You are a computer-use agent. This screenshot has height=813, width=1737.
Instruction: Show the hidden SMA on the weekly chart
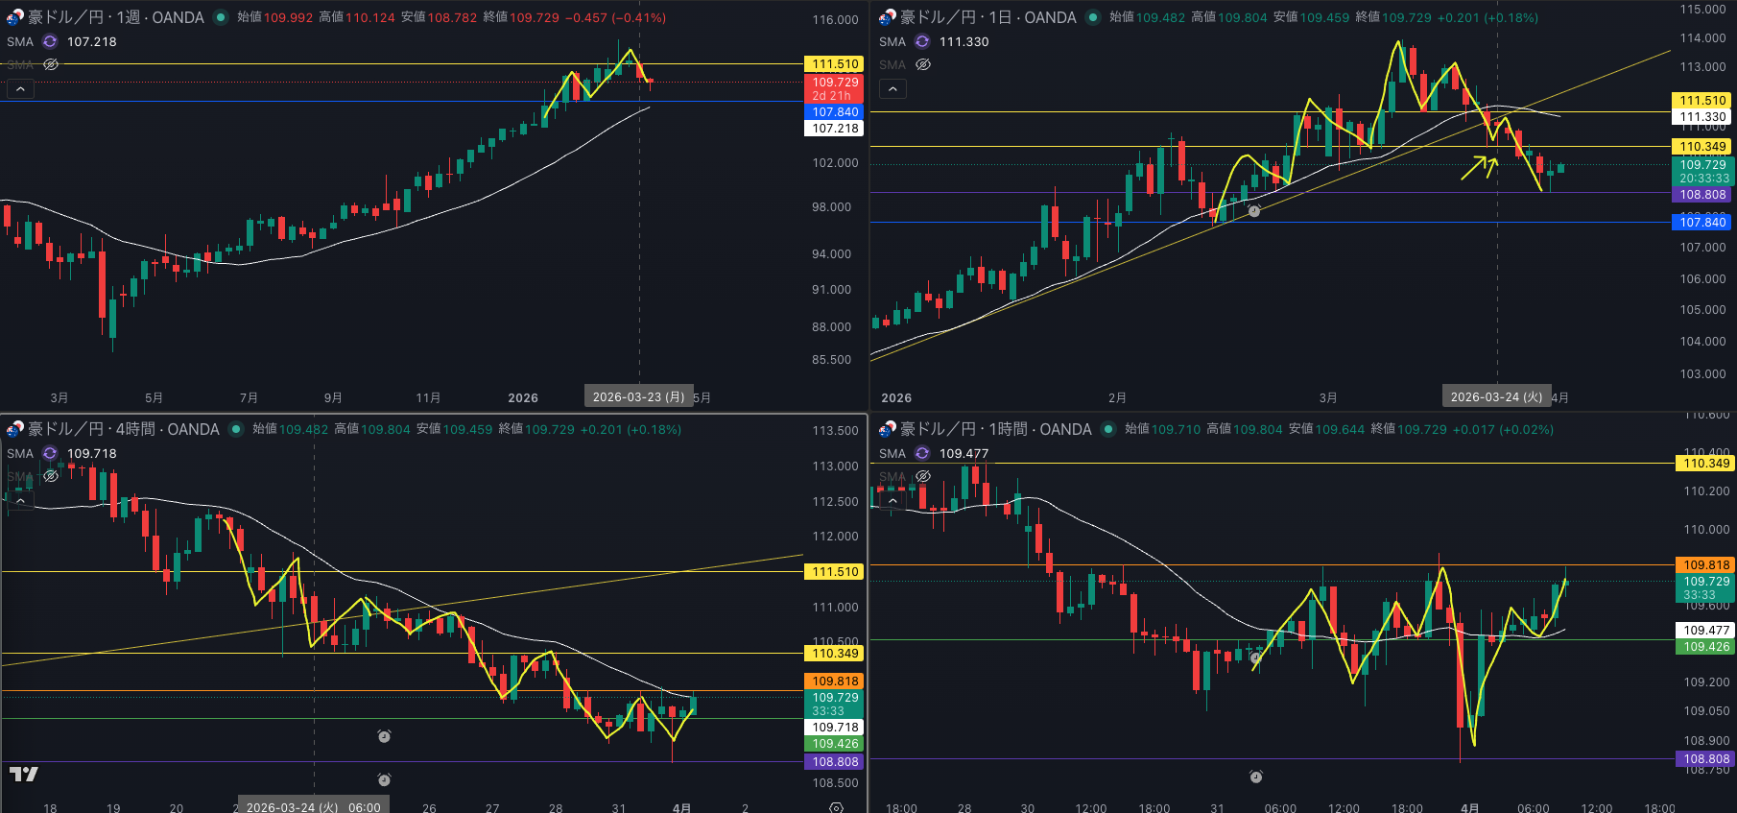(x=51, y=64)
